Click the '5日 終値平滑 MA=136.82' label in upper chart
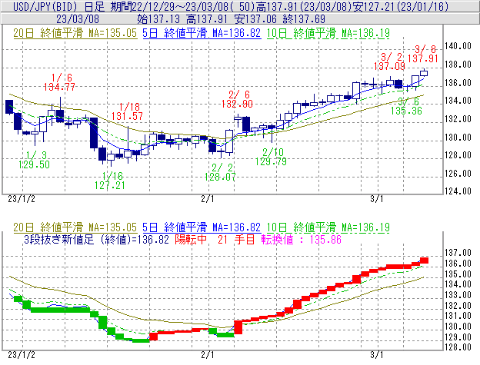The width and height of the screenshot is (480, 365). pos(202,33)
